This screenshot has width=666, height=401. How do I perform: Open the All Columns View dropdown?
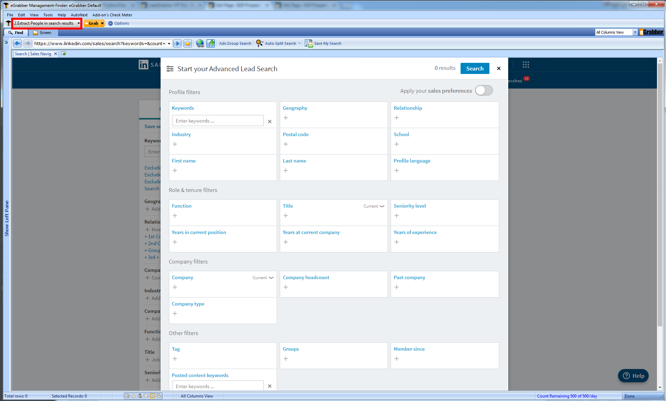pyautogui.click(x=635, y=32)
